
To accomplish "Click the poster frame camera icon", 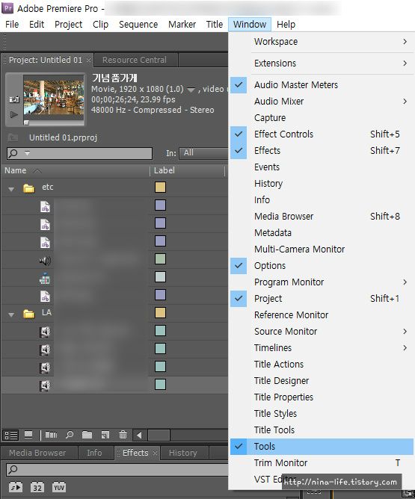I will pos(14,100).
